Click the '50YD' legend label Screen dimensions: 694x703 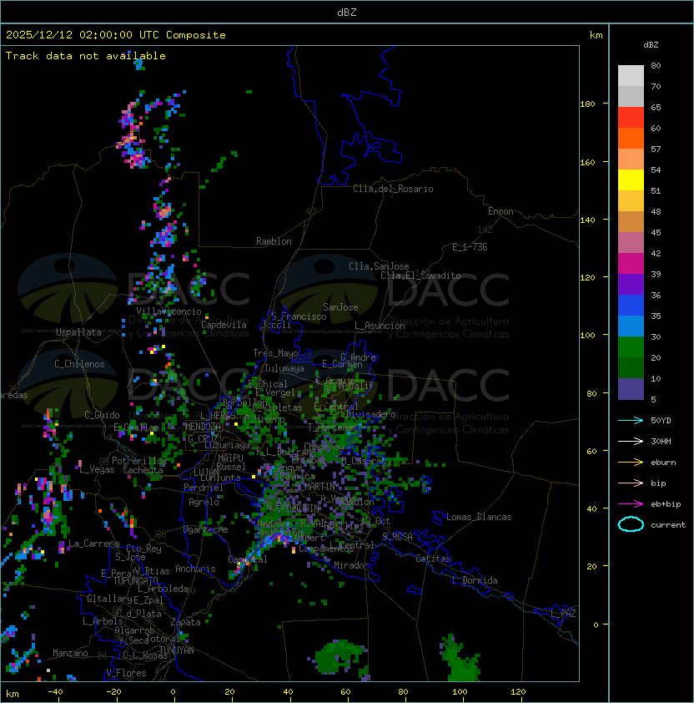pyautogui.click(x=661, y=420)
